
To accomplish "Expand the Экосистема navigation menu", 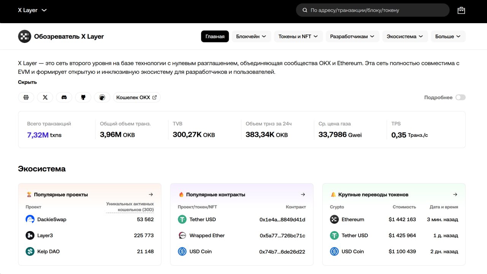I will 405,36.
